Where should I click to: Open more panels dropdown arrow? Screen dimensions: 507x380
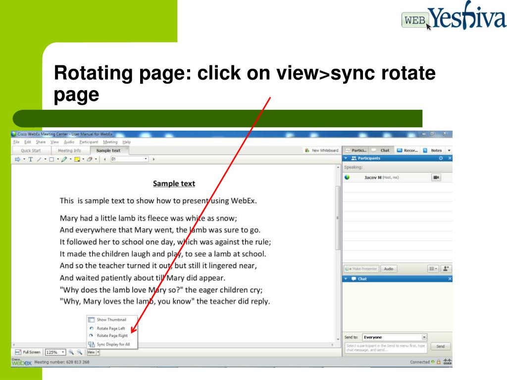(449, 150)
